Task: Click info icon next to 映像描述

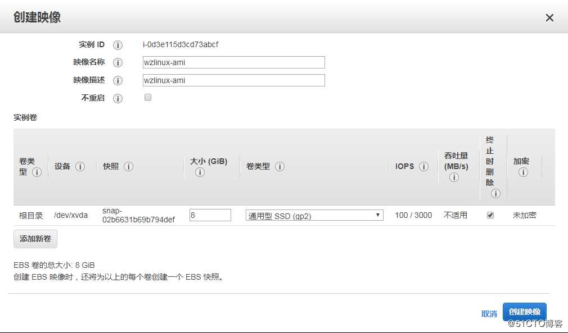Action: 118,80
